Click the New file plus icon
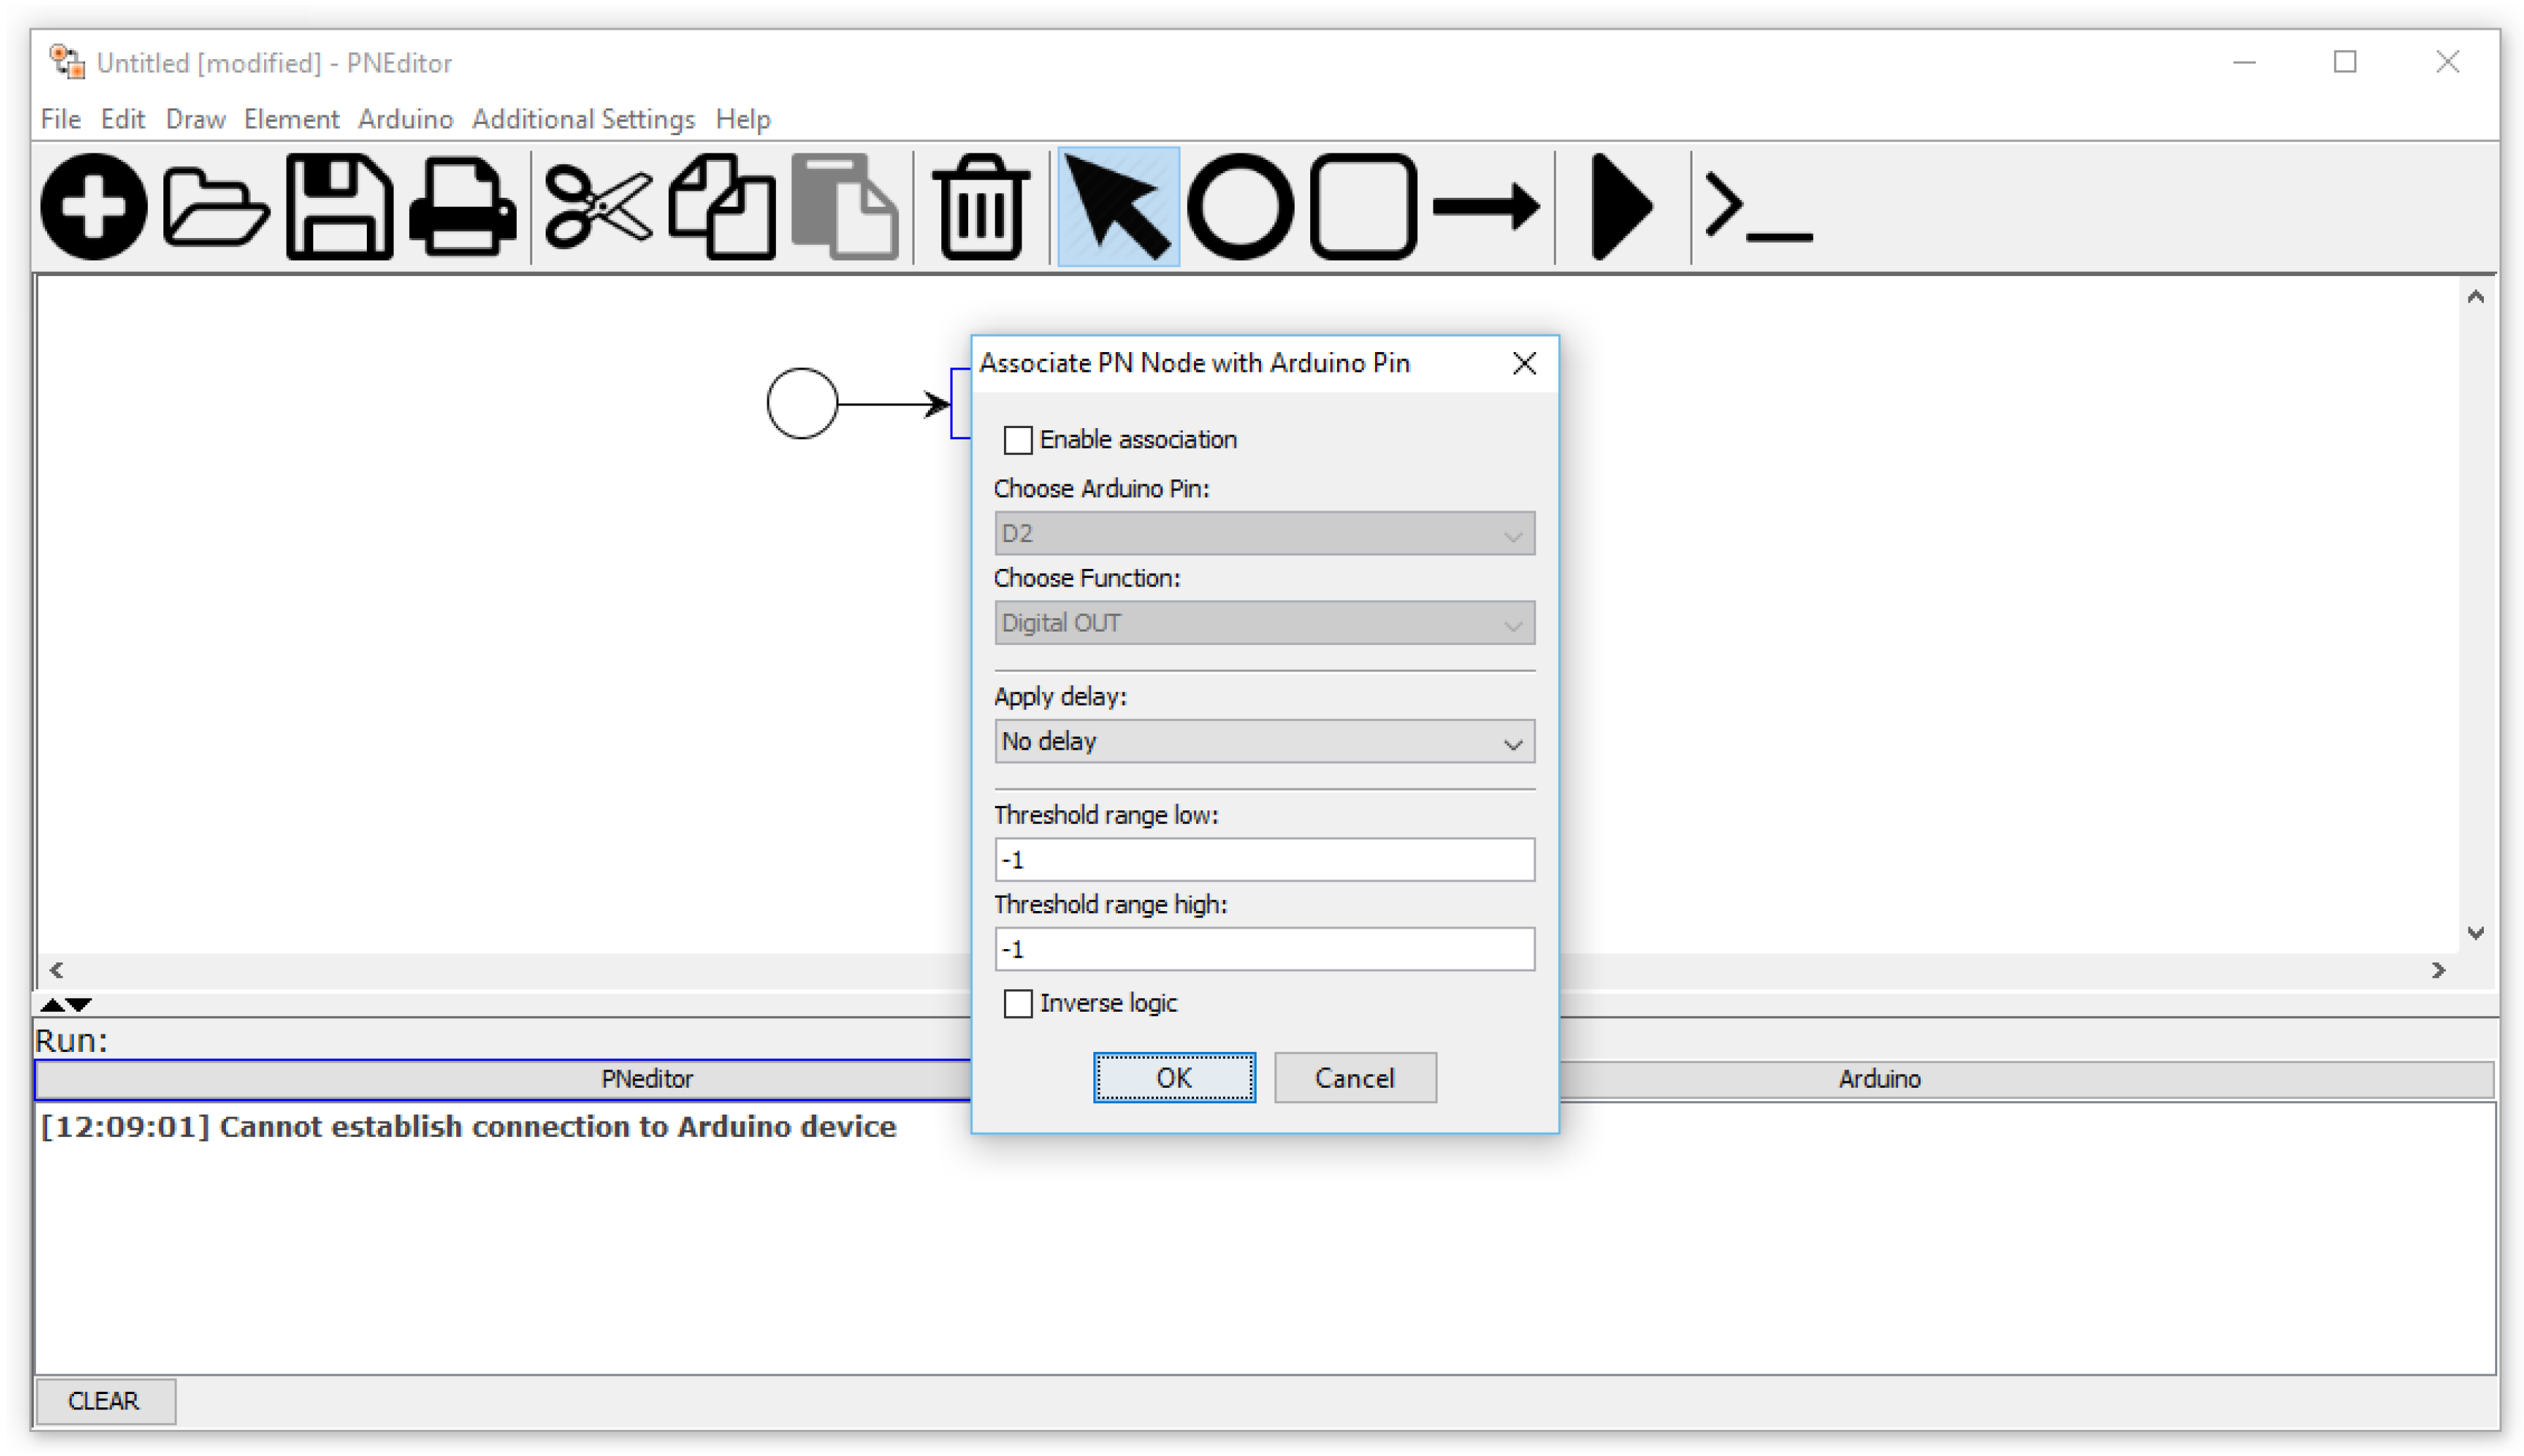The width and height of the screenshot is (2524, 1456). (93, 207)
